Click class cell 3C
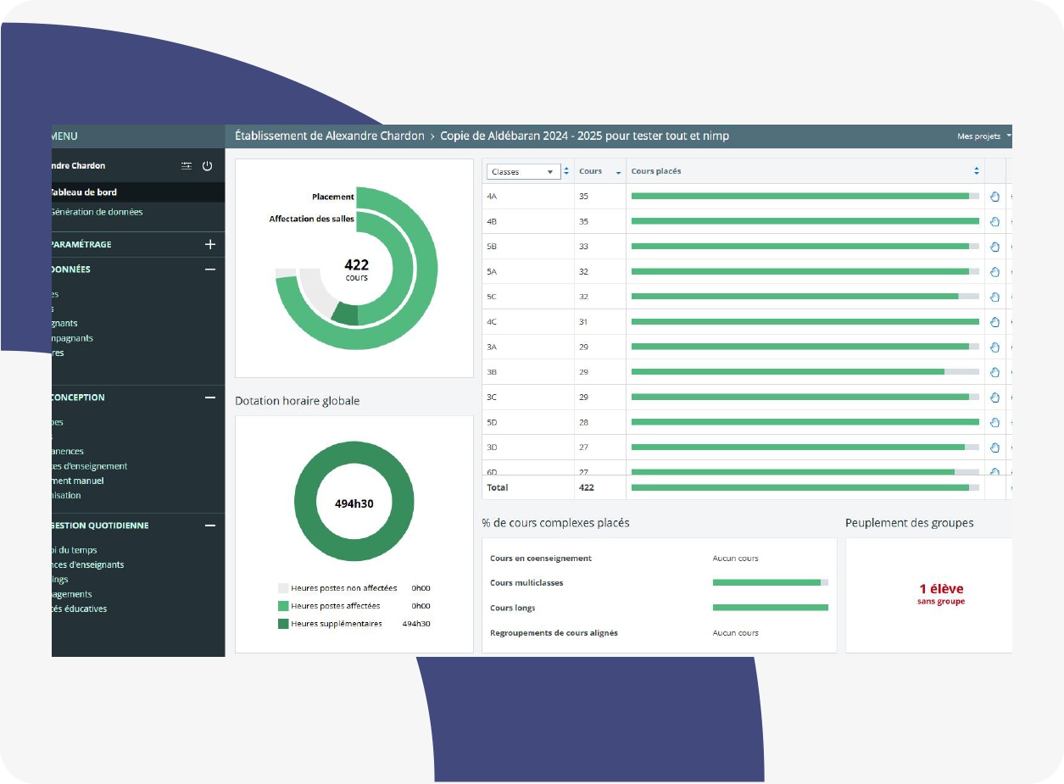The image size is (1064, 784). click(492, 398)
